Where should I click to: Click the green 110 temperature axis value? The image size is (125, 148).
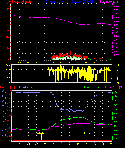(116, 101)
